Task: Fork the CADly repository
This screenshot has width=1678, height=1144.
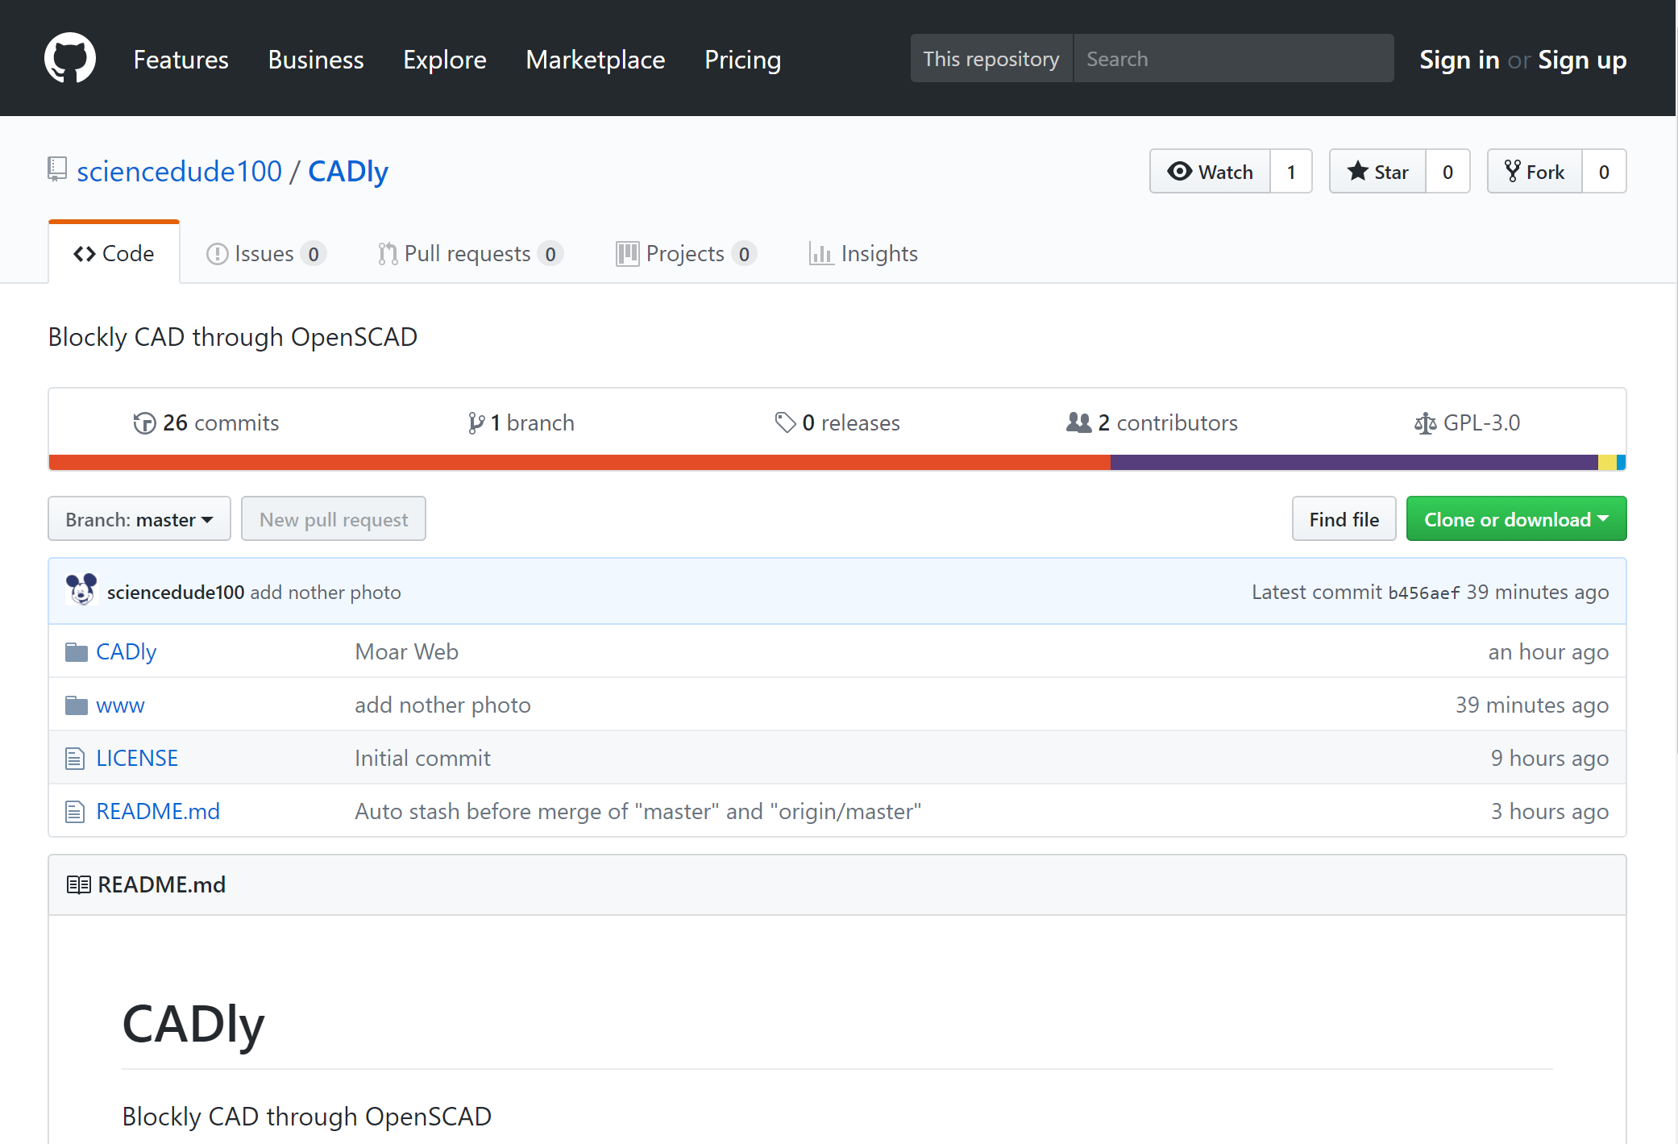Action: click(1535, 172)
